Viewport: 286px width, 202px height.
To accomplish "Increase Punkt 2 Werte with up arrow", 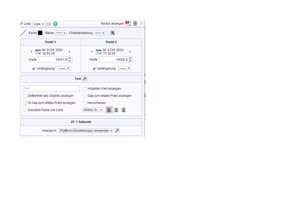I will point(130,58).
